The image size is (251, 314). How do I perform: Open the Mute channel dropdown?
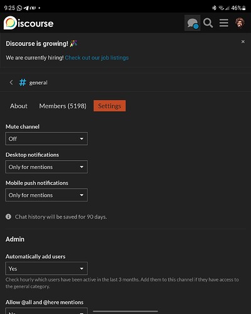point(46,139)
